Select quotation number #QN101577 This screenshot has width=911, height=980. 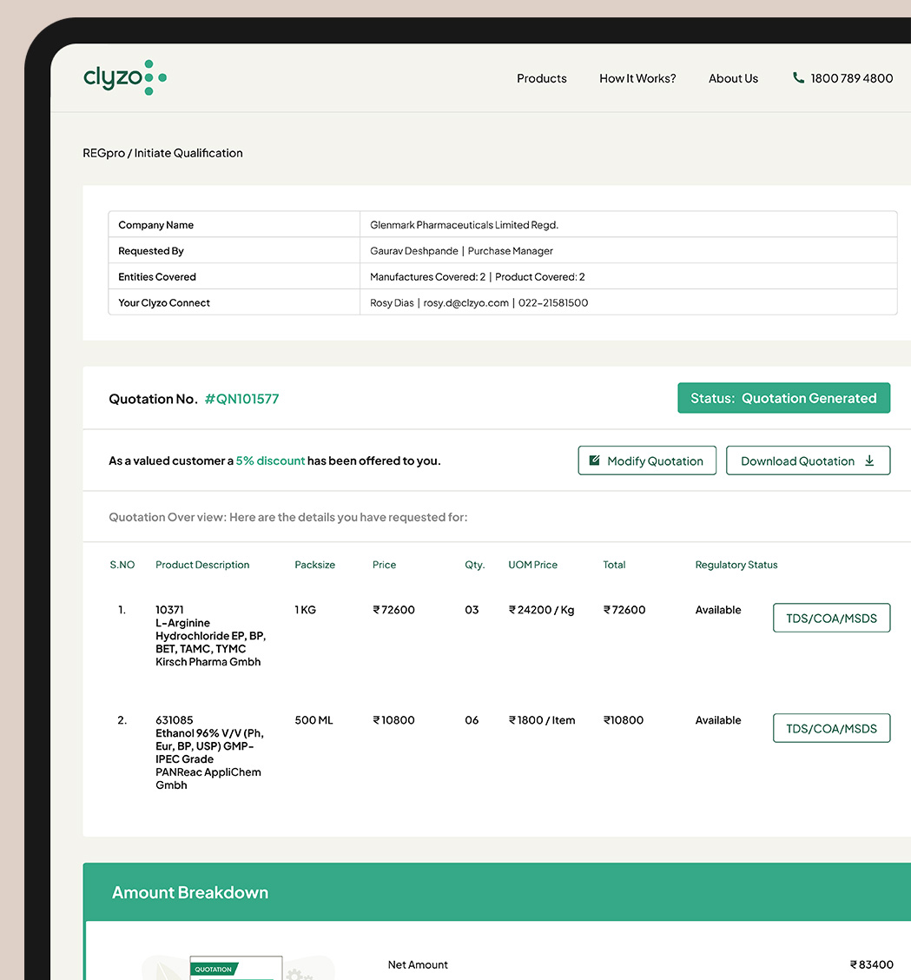coord(241,399)
